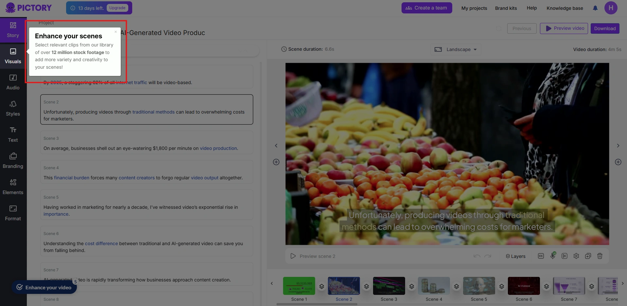Go to previous scene arrow left of preview
The width and height of the screenshot is (627, 306).
276,146
